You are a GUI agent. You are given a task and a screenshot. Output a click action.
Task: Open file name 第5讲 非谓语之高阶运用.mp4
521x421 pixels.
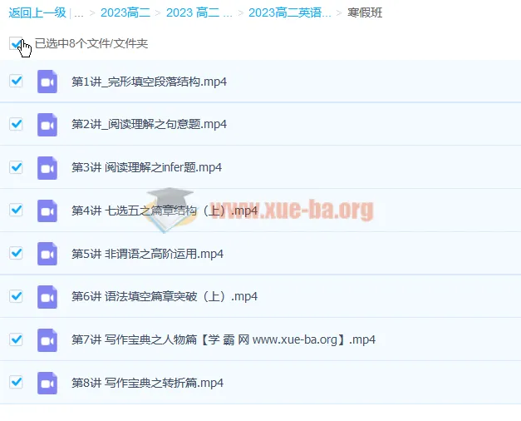(148, 254)
